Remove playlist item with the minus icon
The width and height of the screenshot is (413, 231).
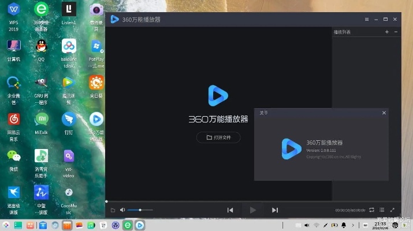(x=395, y=32)
